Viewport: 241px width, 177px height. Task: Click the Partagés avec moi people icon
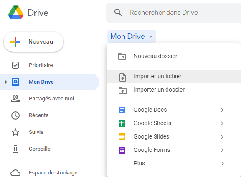[x=15, y=99]
